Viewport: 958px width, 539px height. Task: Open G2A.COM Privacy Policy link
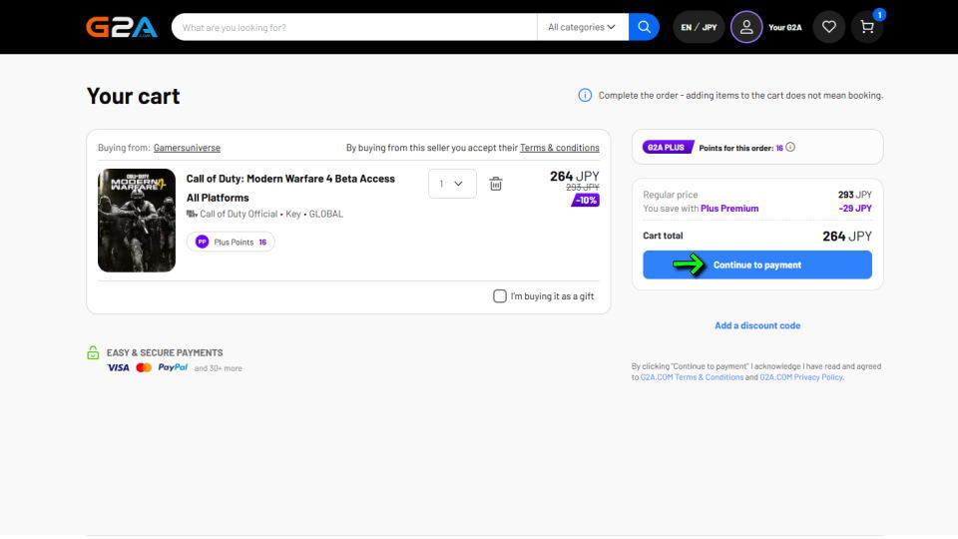tap(801, 377)
